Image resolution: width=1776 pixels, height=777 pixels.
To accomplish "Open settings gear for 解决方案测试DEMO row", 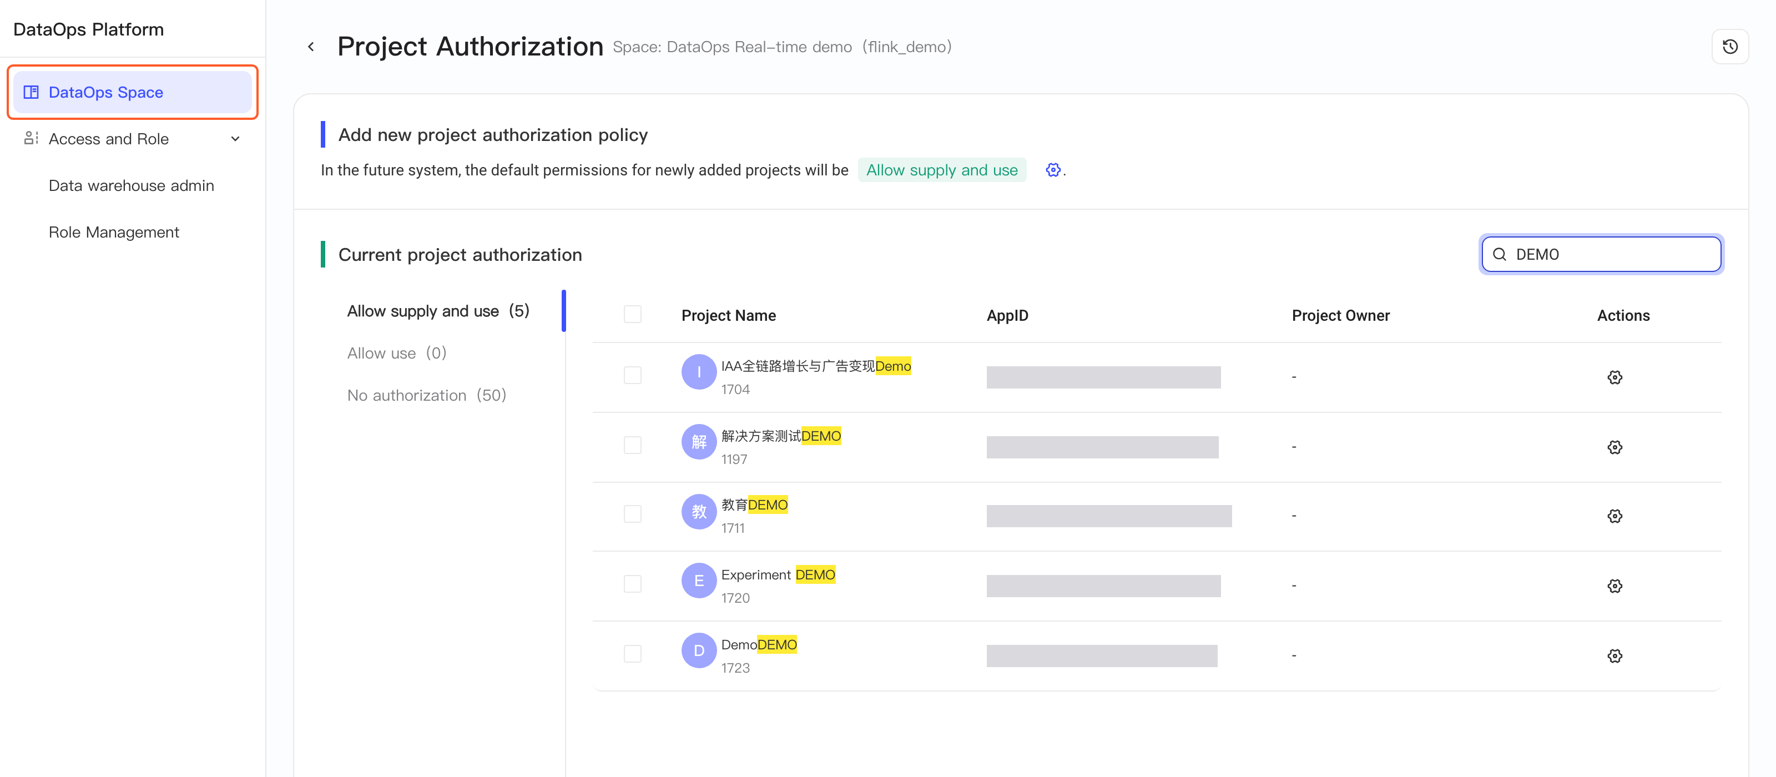I will 1614,447.
